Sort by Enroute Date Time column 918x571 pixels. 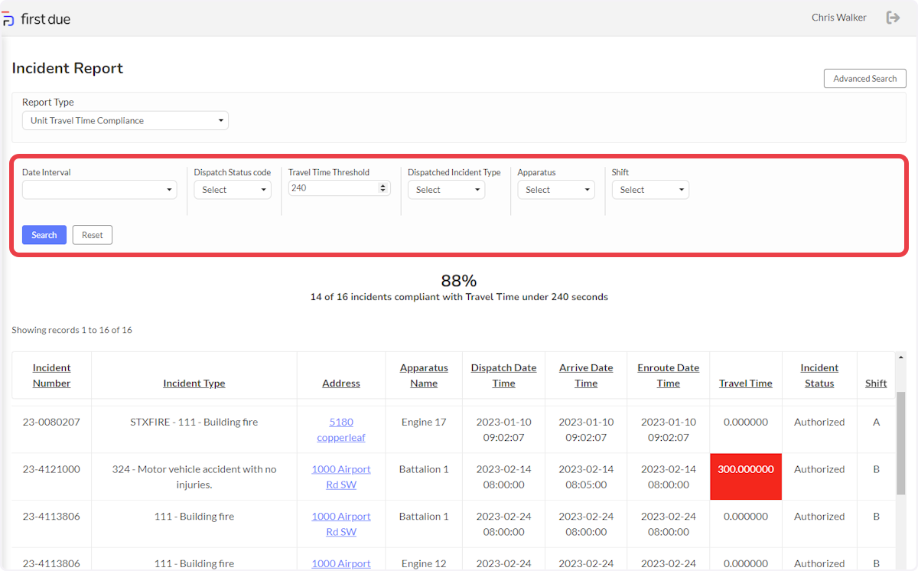pos(668,376)
